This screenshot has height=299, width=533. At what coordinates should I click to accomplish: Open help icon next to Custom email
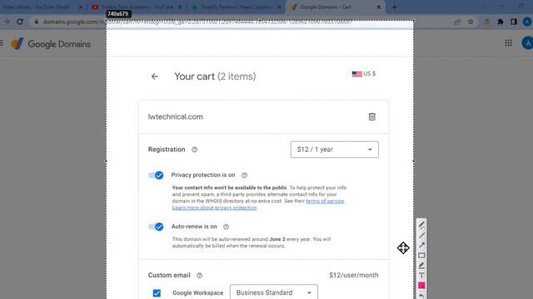(200, 275)
